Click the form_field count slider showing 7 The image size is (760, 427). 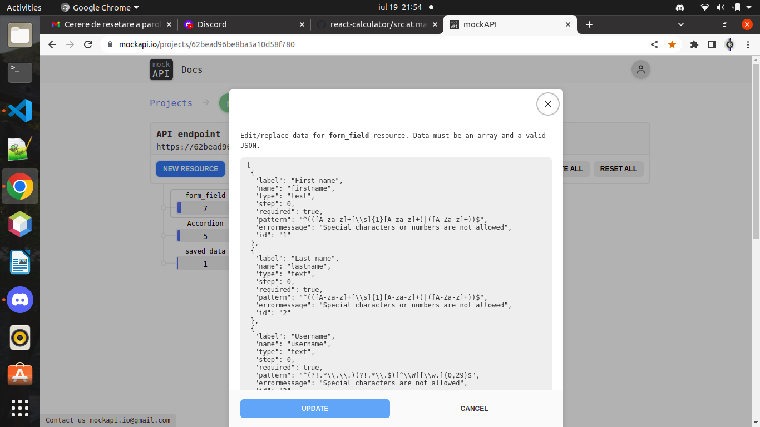[204, 208]
